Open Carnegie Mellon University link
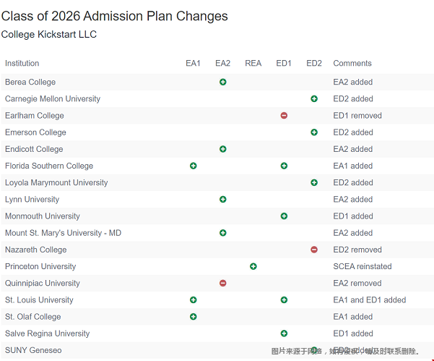The height and width of the screenshot is (361, 434). coord(53,99)
